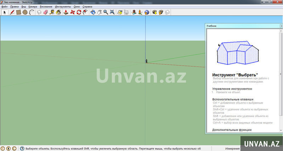Screen dimensions: 283x151
Task: Choose the Line pencil tool
Action: pos(12,12)
